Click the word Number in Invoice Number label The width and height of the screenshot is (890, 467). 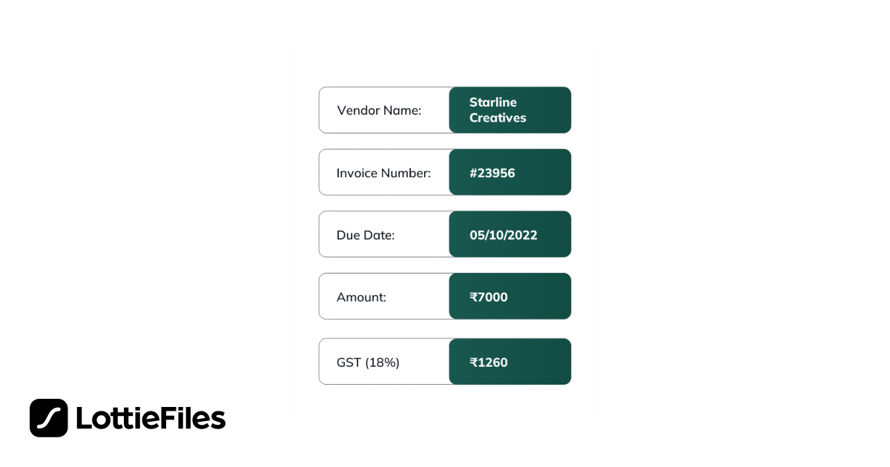coord(406,173)
